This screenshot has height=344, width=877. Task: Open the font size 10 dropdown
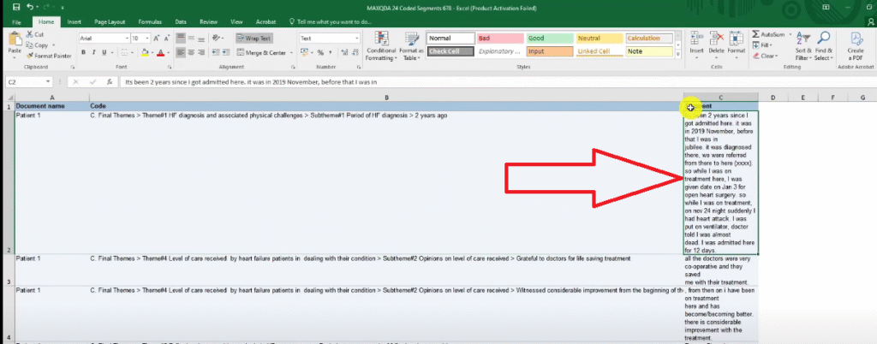click(x=147, y=39)
